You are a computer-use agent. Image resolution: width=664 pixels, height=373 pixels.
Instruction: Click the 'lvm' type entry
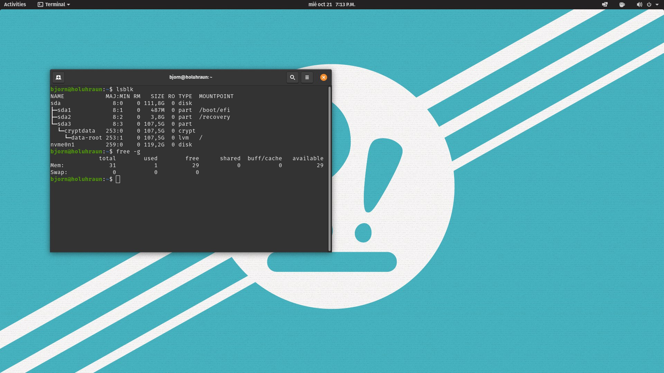pos(184,137)
